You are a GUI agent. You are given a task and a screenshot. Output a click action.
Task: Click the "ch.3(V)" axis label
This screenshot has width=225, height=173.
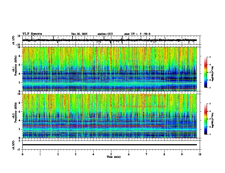coord(14,145)
